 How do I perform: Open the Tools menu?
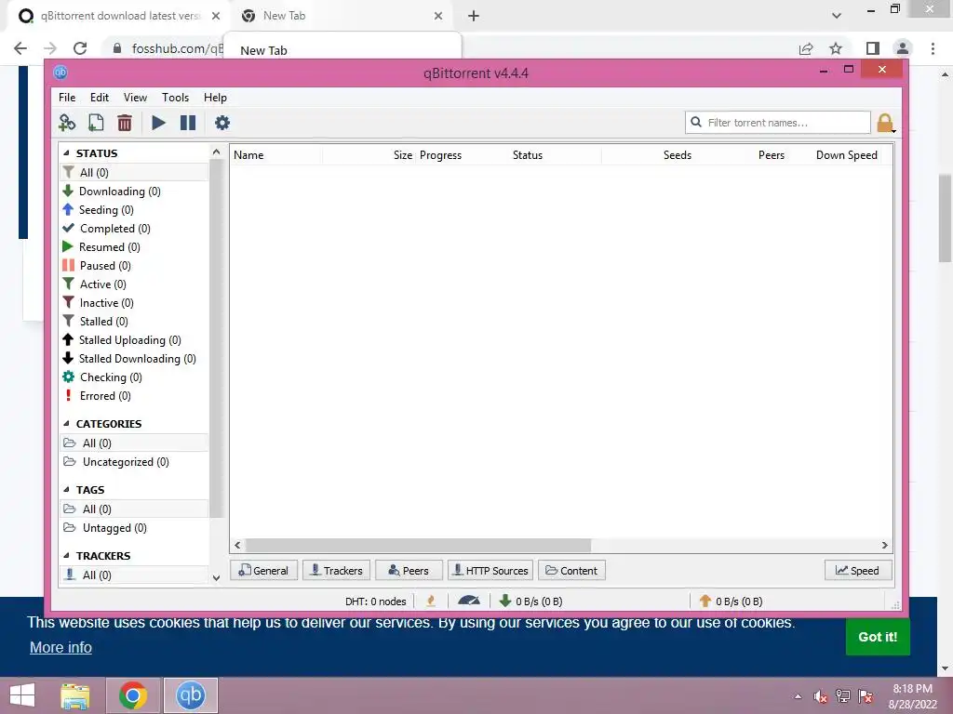(x=175, y=98)
